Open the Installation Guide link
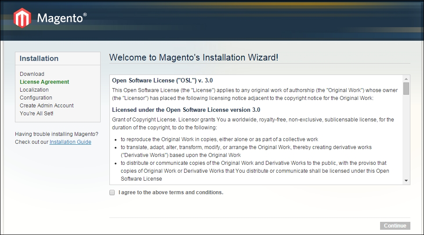 coord(70,142)
